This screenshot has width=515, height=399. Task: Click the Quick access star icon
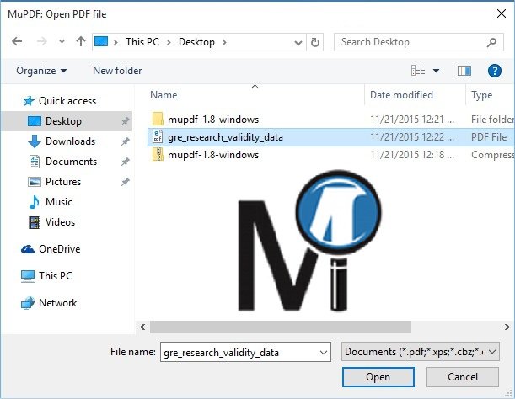[x=29, y=101]
